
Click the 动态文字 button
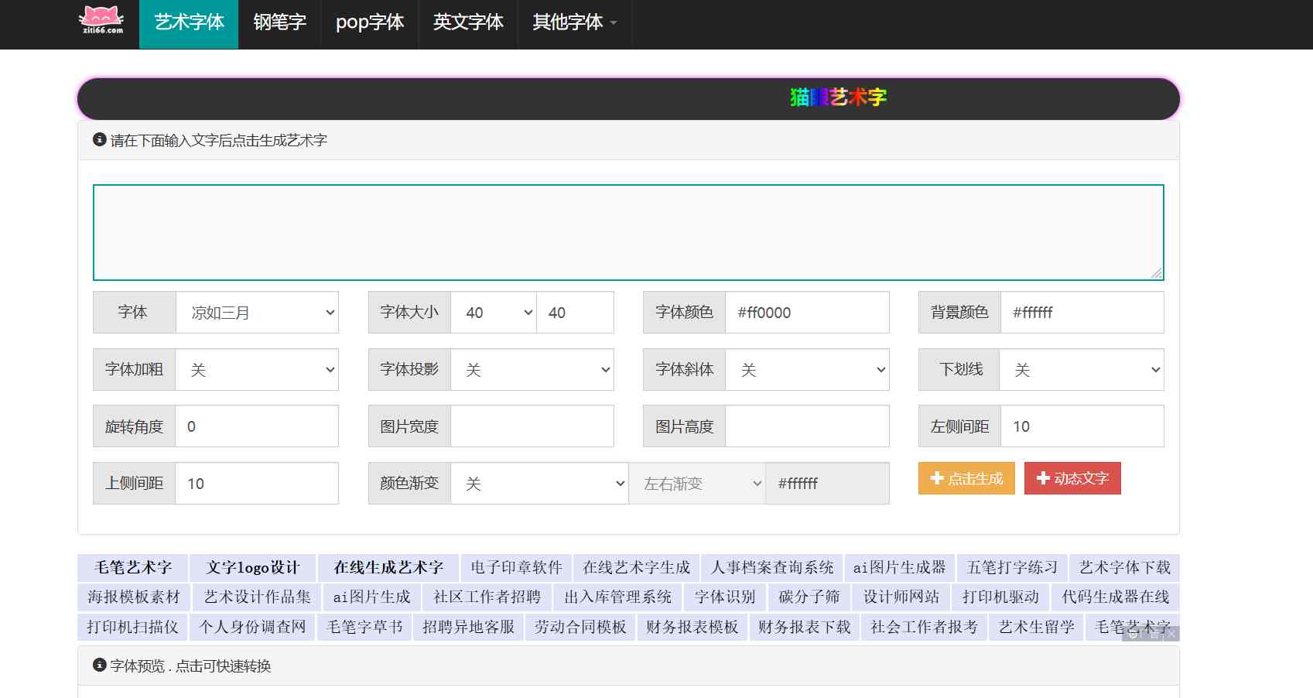pos(1072,478)
